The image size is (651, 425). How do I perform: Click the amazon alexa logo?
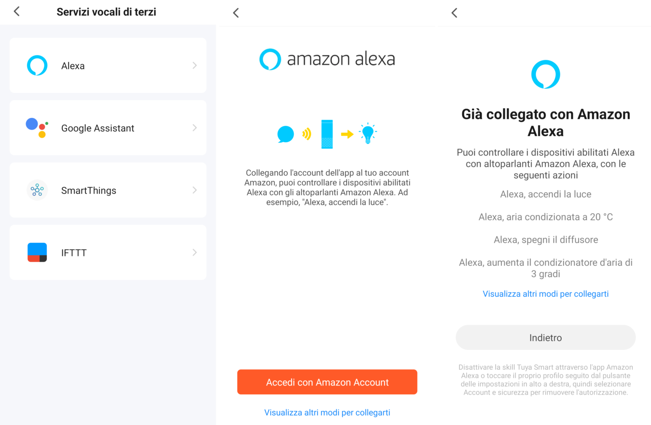coord(327,59)
